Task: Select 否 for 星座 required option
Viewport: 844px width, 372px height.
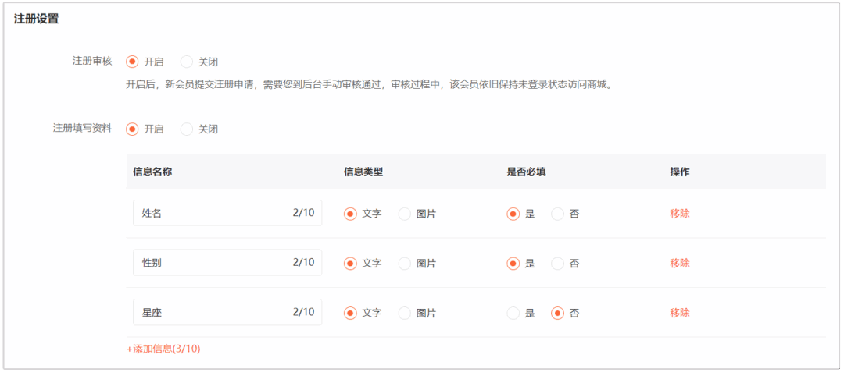Action: 558,313
